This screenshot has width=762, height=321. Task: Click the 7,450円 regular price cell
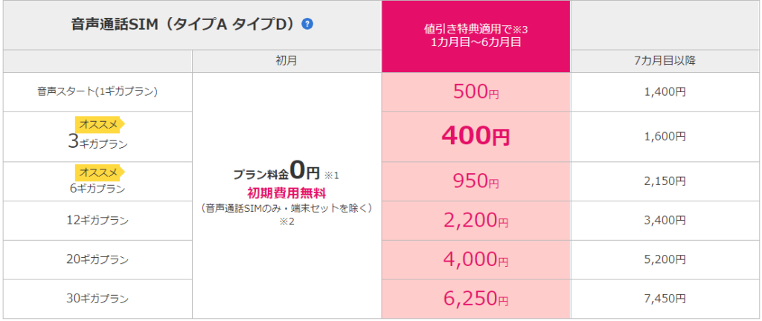[666, 299]
